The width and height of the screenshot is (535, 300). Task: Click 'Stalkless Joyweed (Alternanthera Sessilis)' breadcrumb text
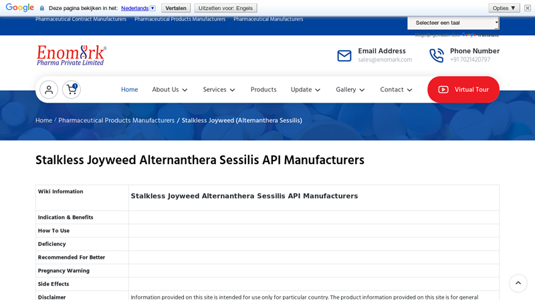pos(241,121)
